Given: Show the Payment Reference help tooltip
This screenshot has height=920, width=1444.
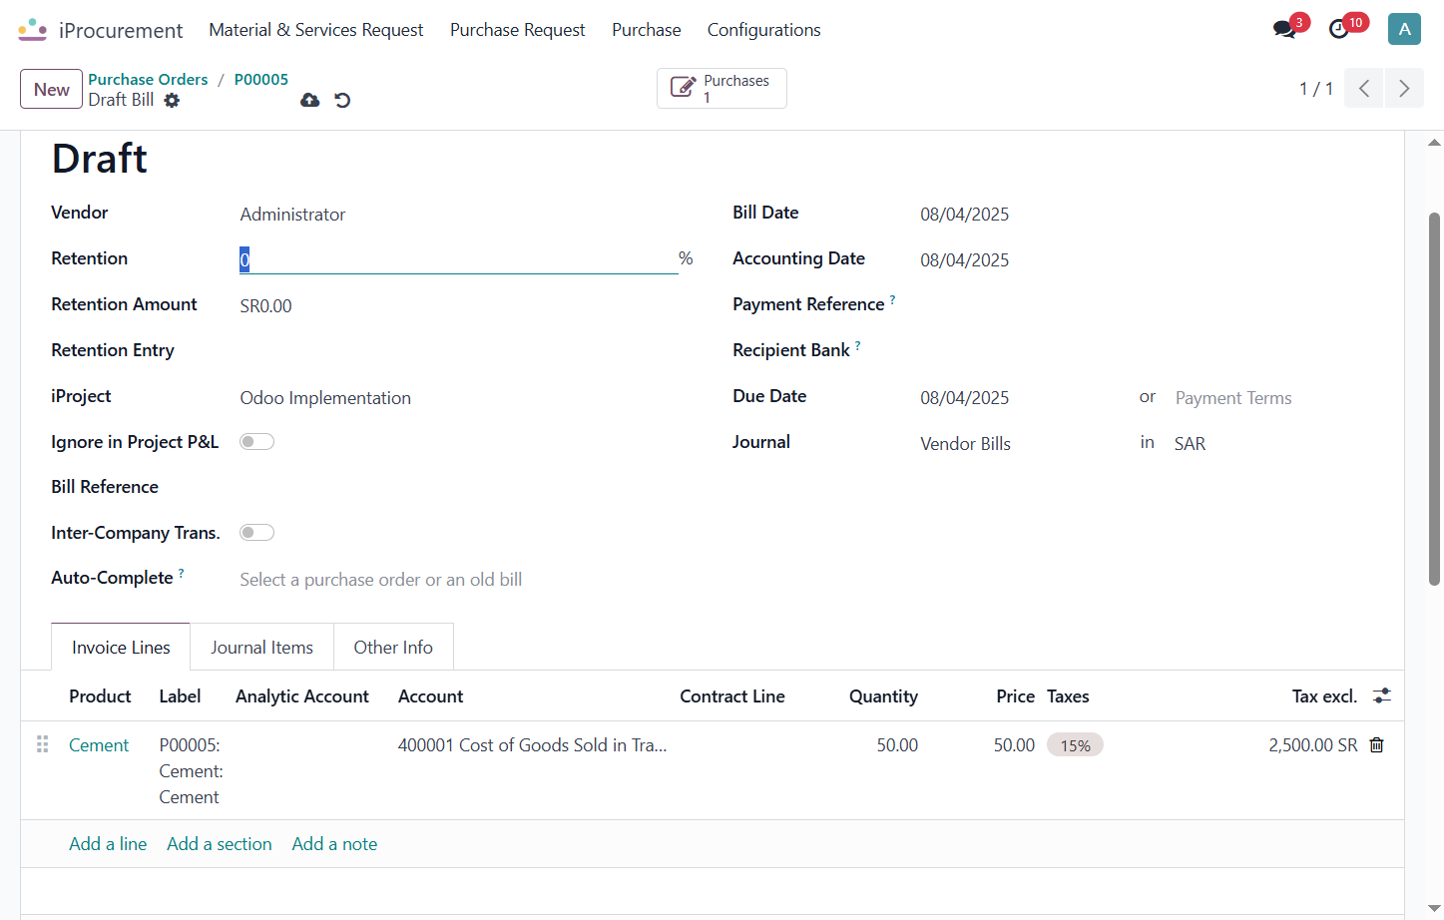Looking at the screenshot, I should coord(892,299).
